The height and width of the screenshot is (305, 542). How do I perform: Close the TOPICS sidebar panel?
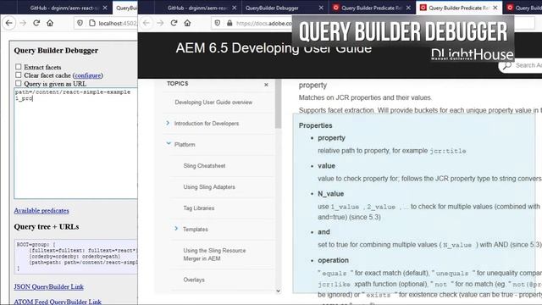266,85
